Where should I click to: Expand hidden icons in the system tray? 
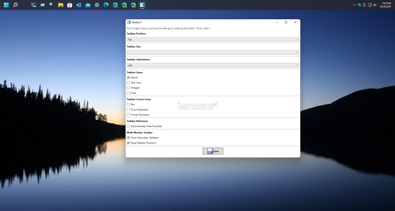tap(354, 5)
